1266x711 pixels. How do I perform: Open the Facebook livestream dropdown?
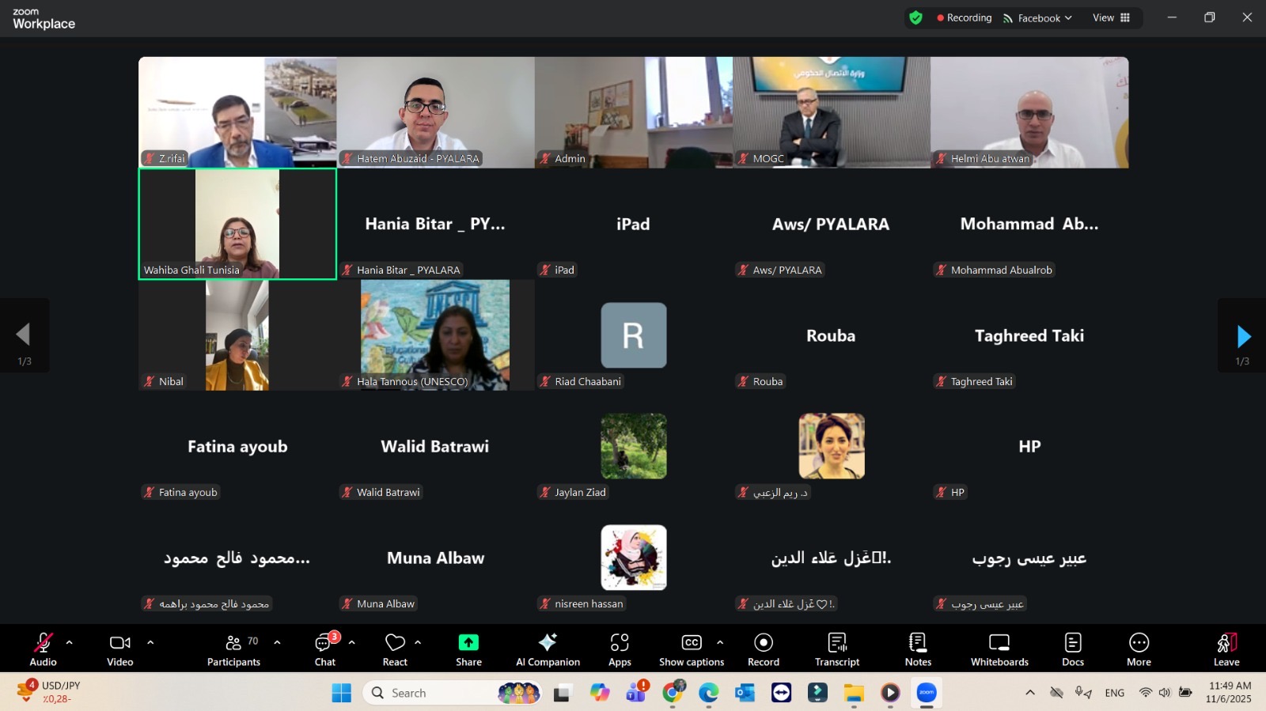click(1038, 18)
